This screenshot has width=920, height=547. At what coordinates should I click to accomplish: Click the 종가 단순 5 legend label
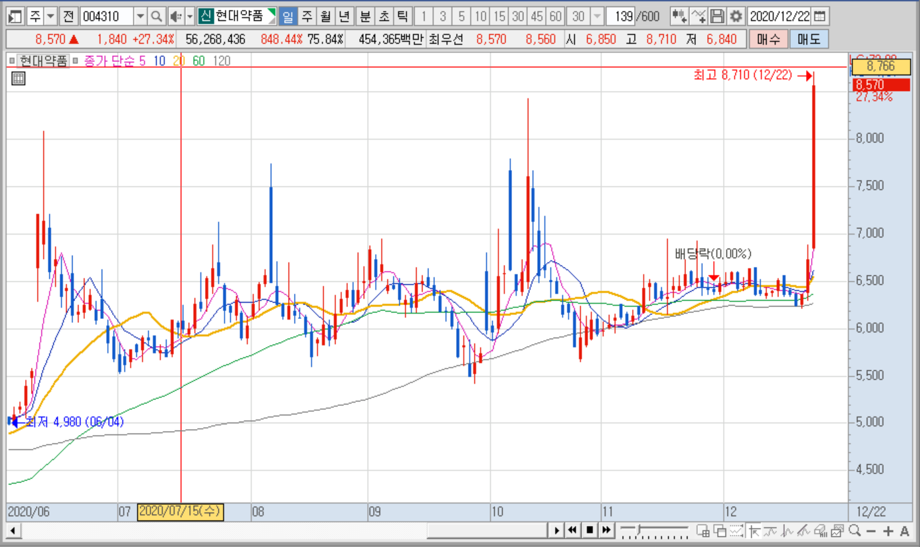coord(115,61)
